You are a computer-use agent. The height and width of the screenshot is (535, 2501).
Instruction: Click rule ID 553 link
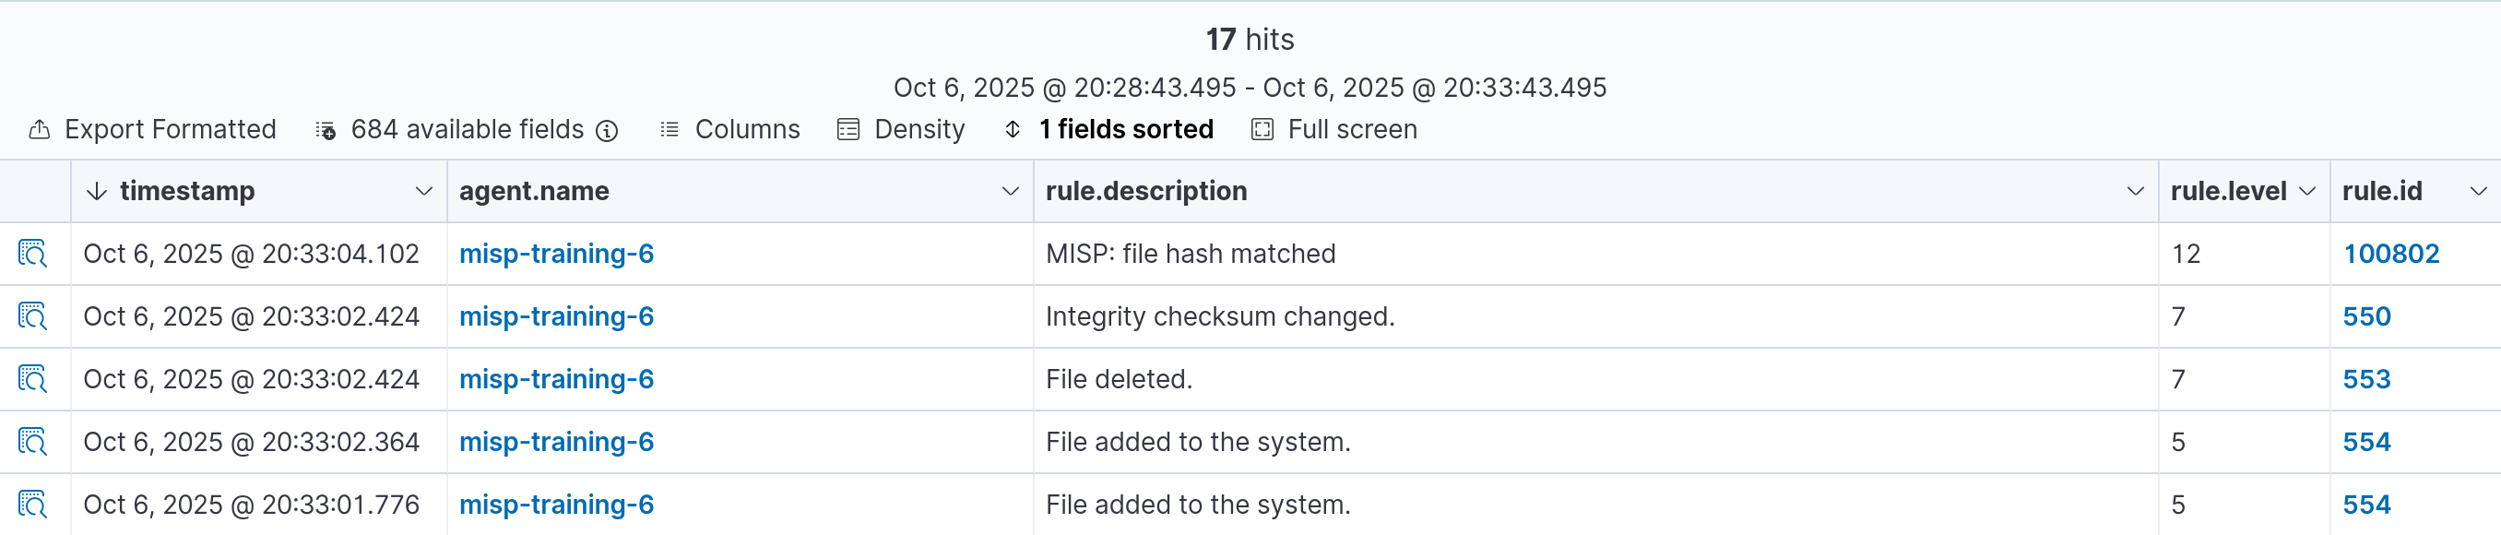(2366, 379)
